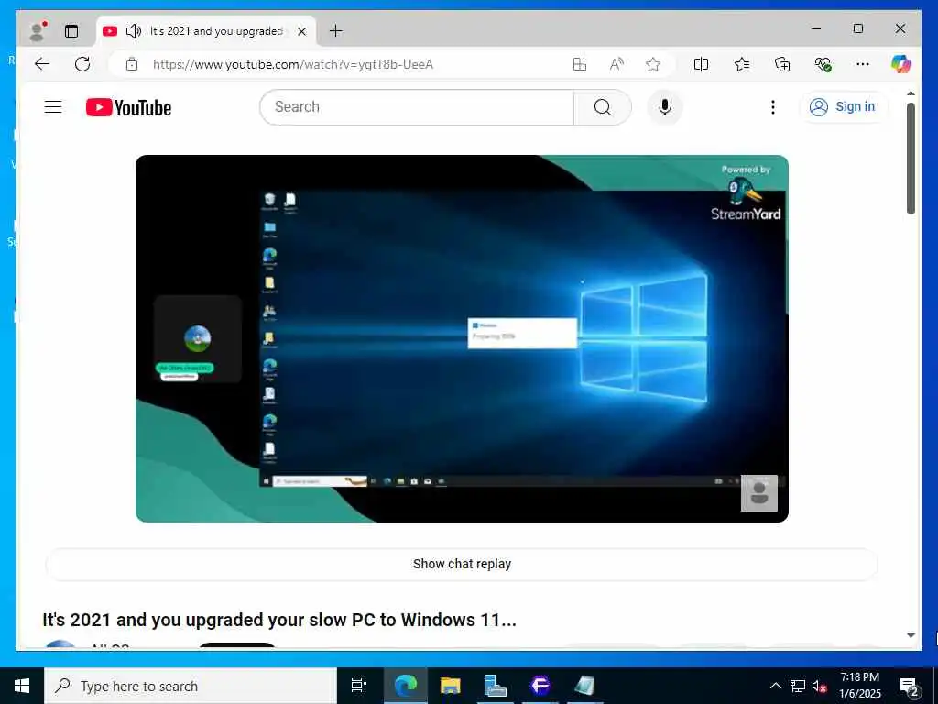938x704 pixels.
Task: Open the purple F taskbar app
Action: [540, 686]
